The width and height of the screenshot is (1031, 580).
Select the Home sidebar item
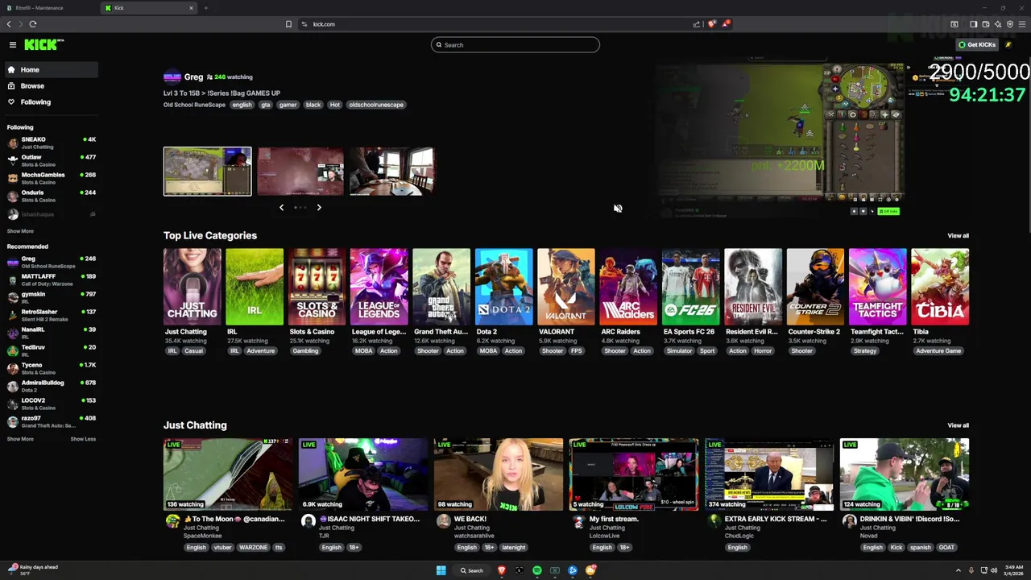(51, 70)
